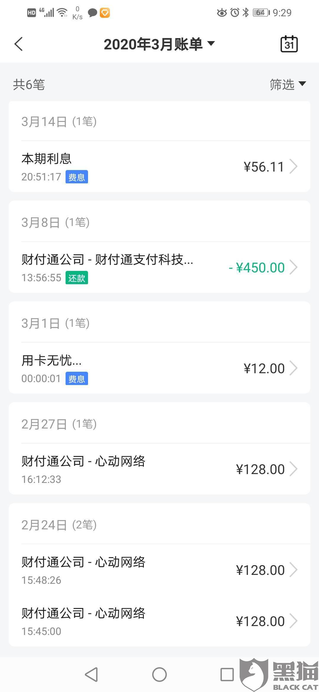Open details chevron for ¥12.00 fee

[293, 368]
